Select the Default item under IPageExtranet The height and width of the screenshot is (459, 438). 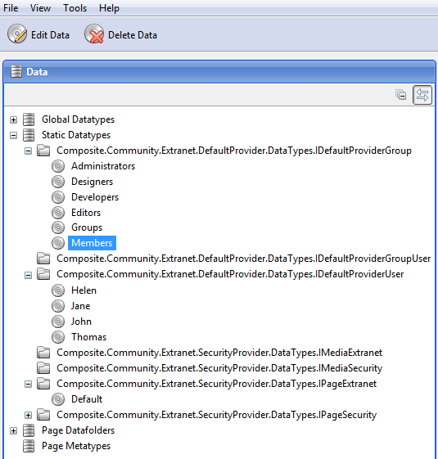click(87, 399)
